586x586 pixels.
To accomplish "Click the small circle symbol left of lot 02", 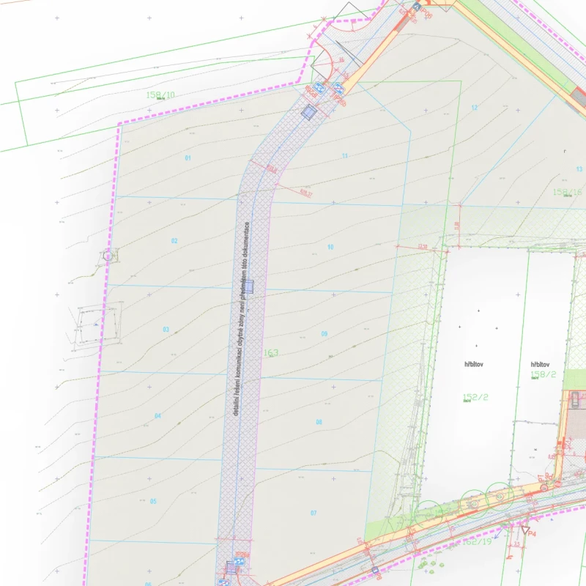I will [x=108, y=256].
